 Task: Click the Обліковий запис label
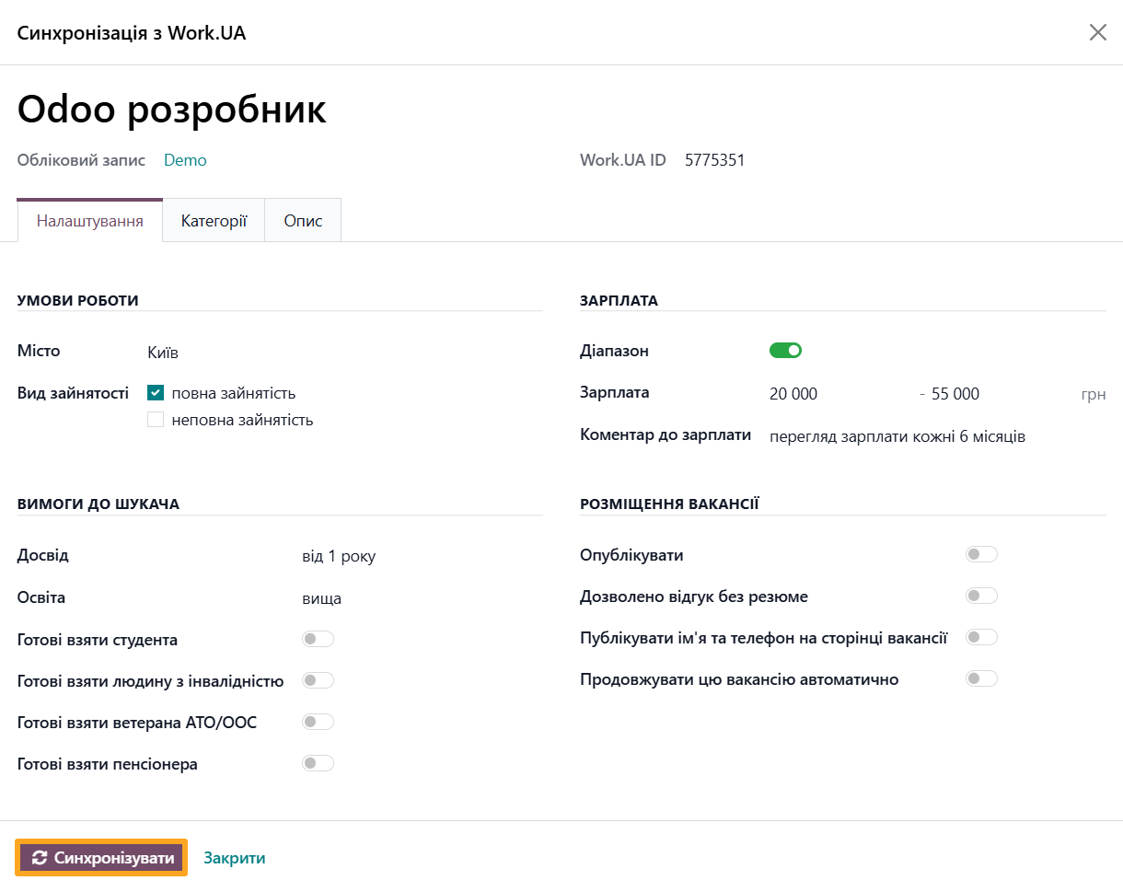[81, 160]
